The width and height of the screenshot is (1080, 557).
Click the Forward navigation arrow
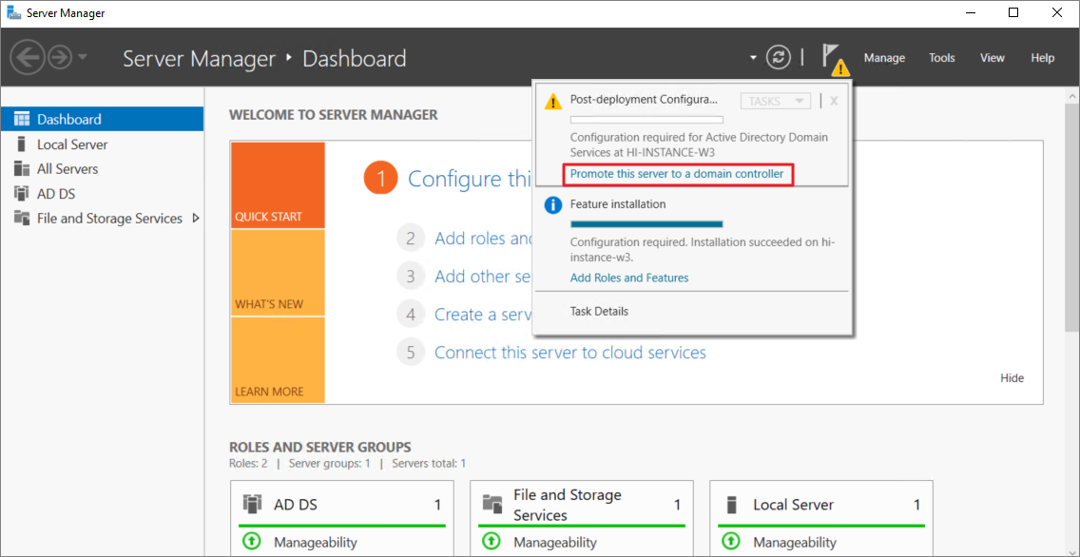pyautogui.click(x=60, y=57)
